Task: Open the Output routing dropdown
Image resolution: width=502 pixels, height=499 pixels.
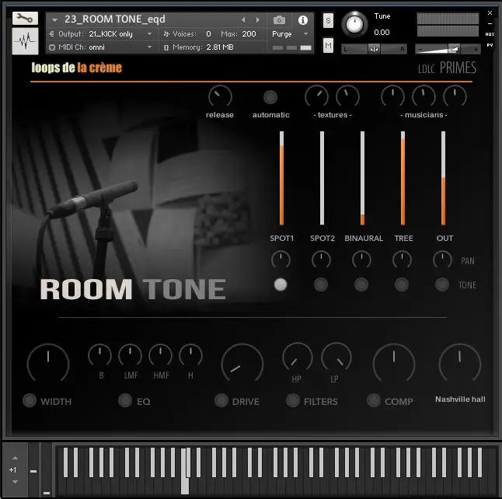Action: 149,33
